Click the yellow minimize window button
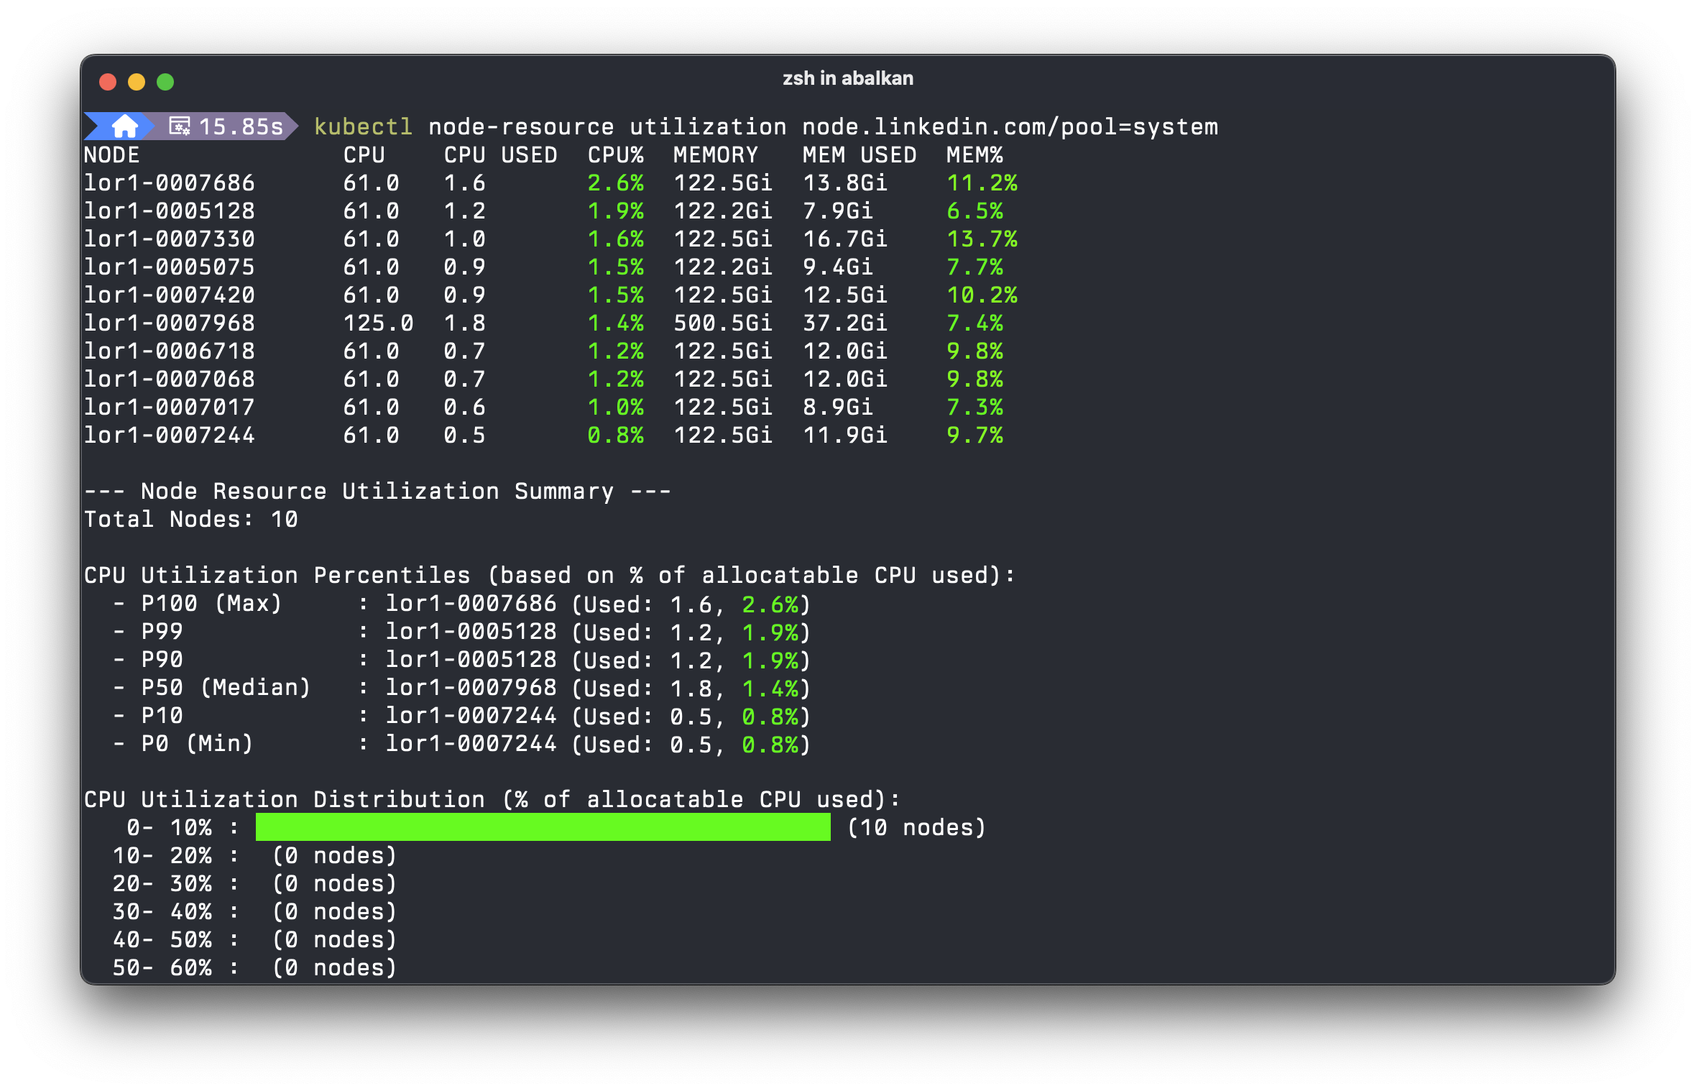 click(137, 82)
